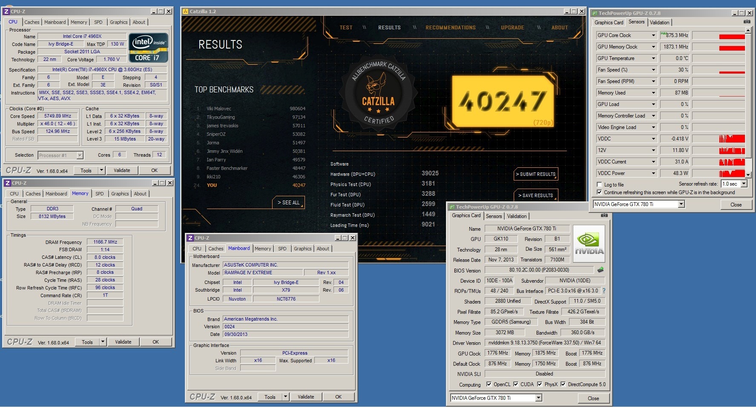Viewport: 756px width, 407px height.
Task: Toggle the DirectCompute 5.0 checkbox
Action: [563, 384]
